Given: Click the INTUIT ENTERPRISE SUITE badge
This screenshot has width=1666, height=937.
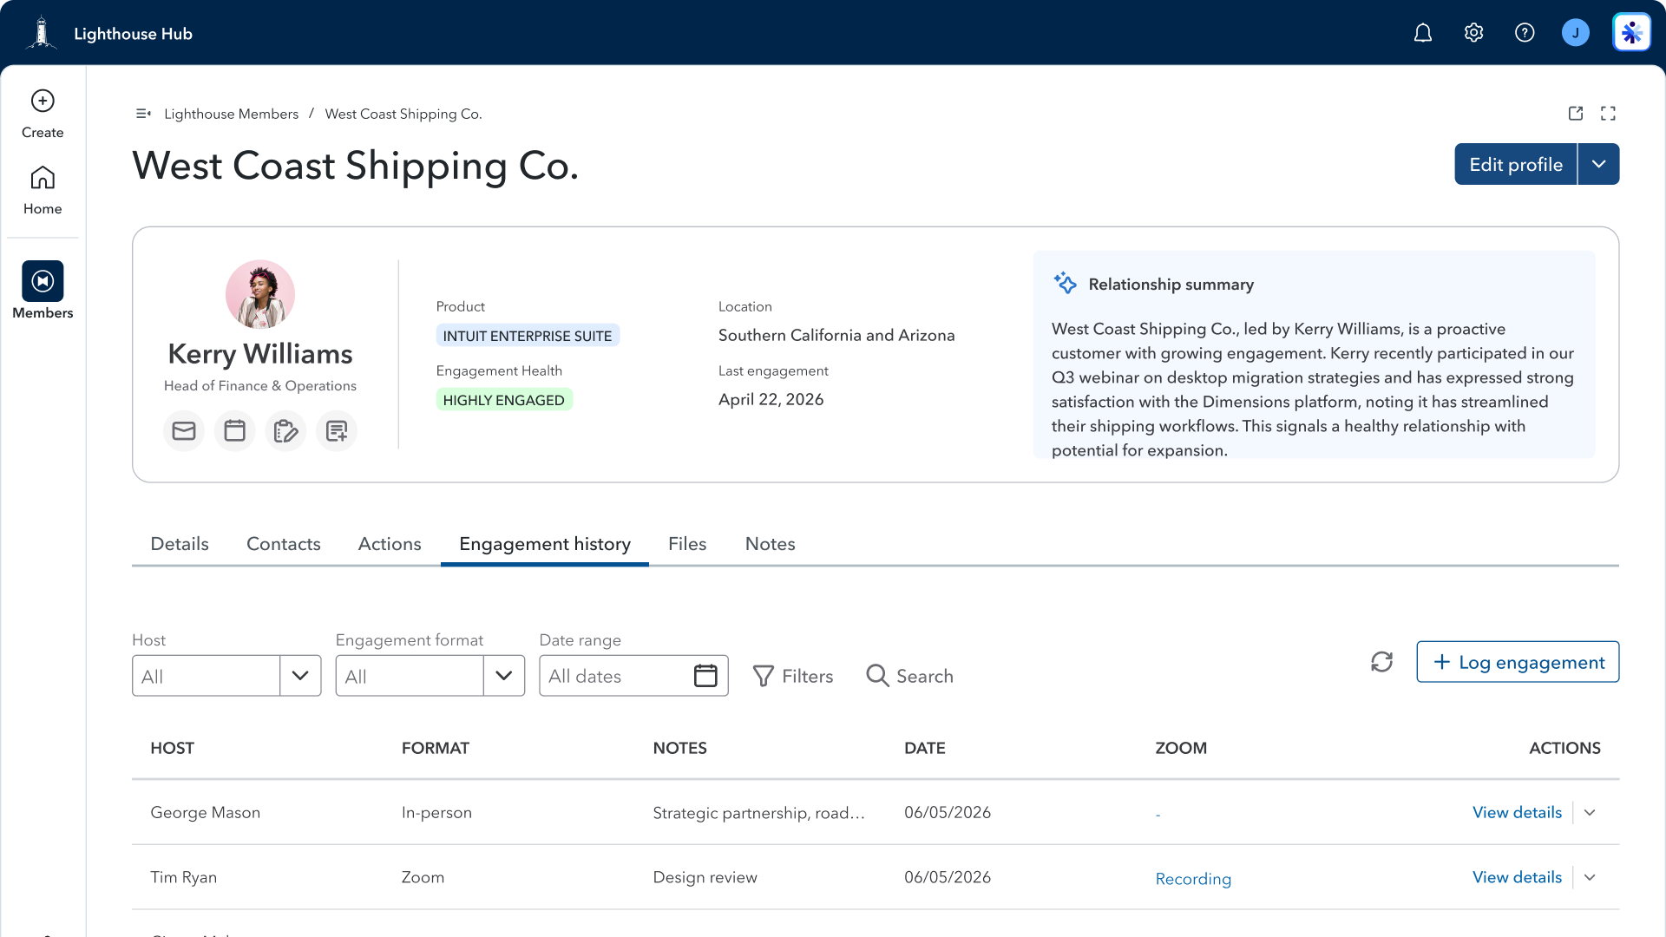Looking at the screenshot, I should [x=528, y=336].
